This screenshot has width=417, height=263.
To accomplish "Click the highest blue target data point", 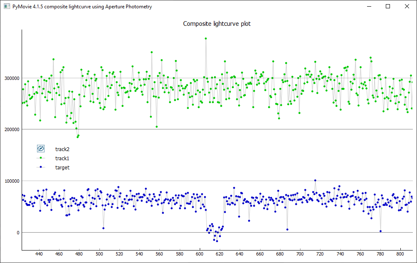I will (x=315, y=181).
